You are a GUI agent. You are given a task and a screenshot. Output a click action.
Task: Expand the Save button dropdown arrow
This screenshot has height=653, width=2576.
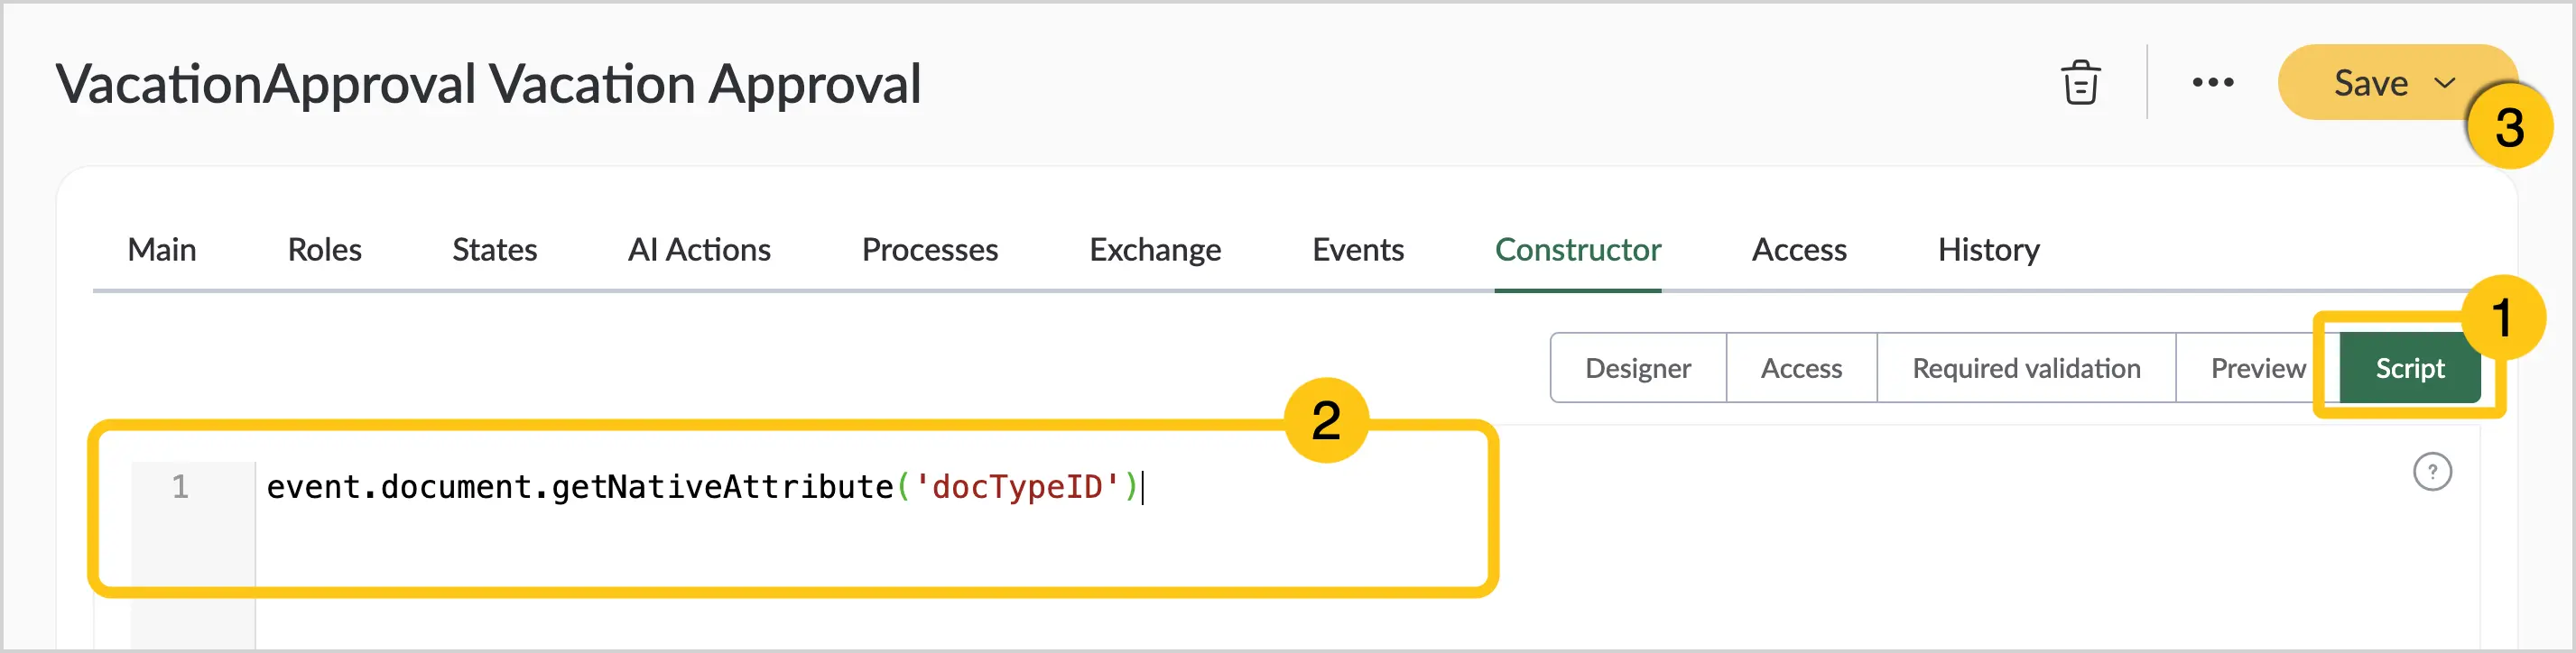[x=2445, y=83]
